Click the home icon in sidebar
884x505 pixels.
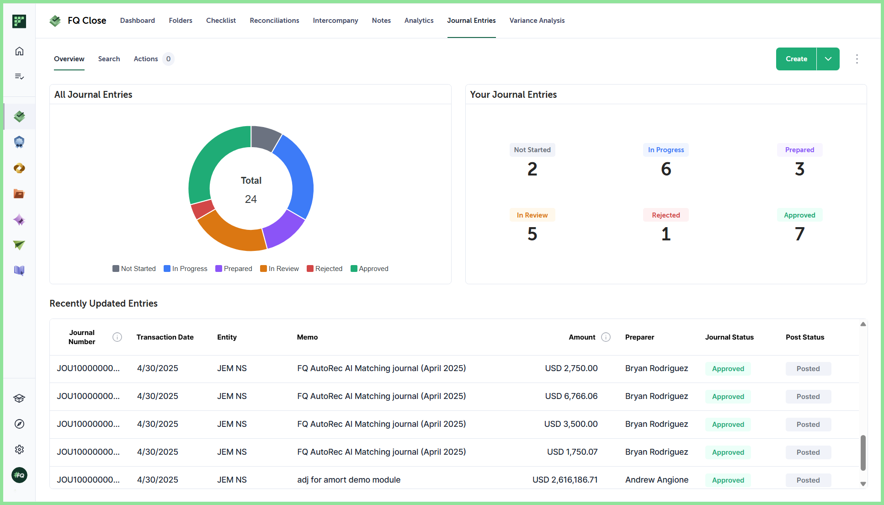coord(19,51)
